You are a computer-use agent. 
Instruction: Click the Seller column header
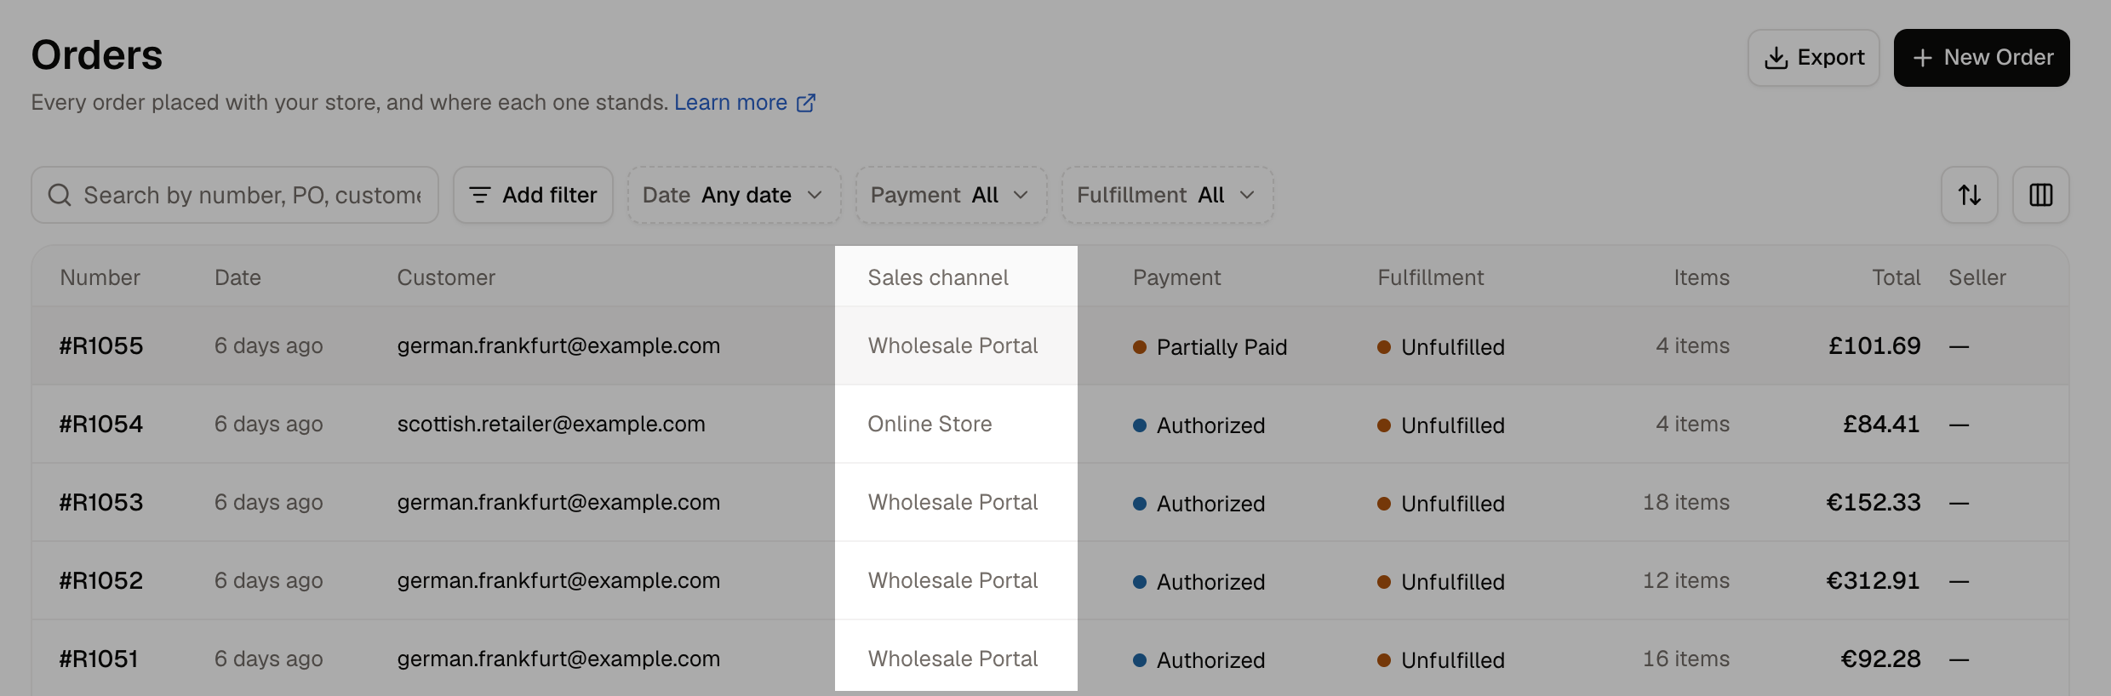(1977, 277)
